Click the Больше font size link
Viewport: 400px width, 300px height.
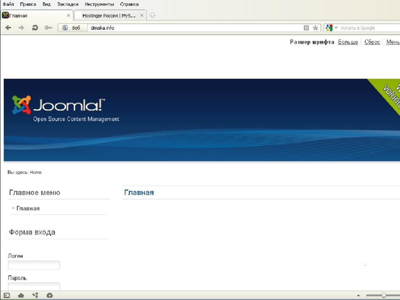(348, 42)
